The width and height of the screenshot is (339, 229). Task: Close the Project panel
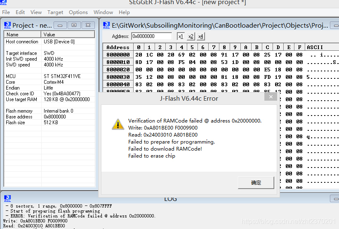(88, 25)
